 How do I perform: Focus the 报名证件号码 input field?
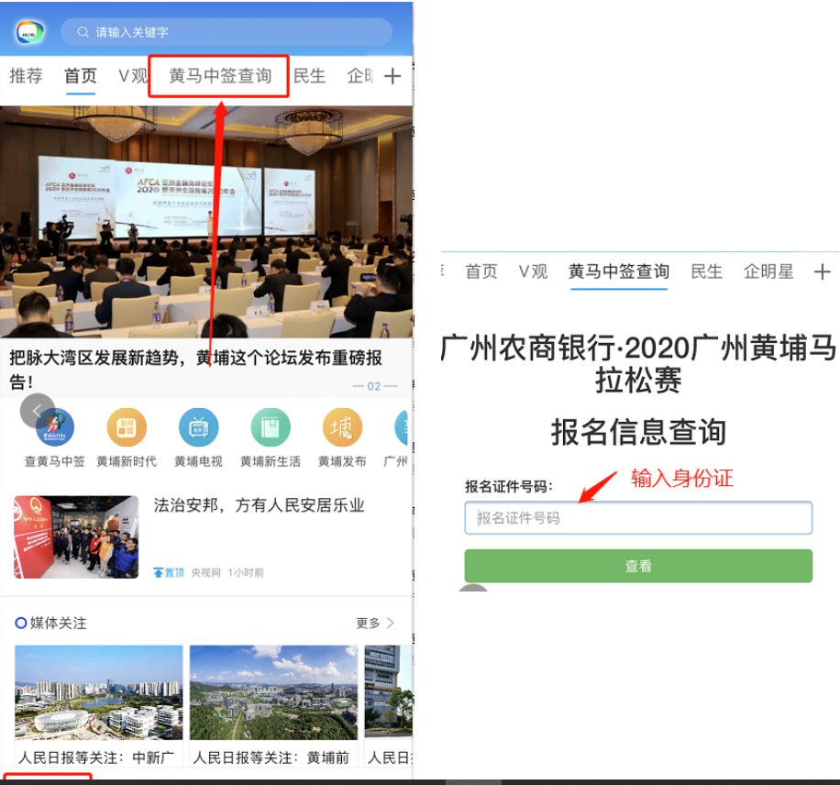638,517
